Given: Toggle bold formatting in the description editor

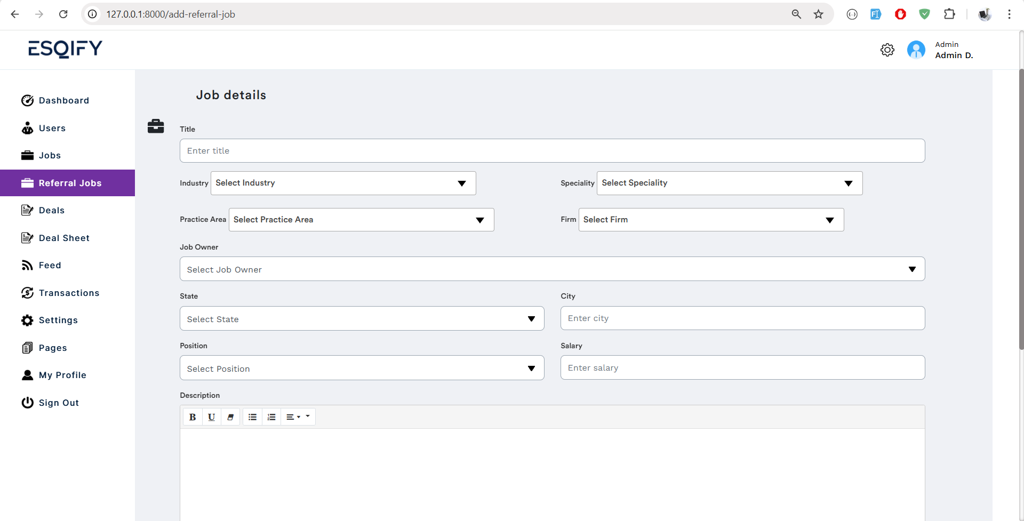Looking at the screenshot, I should click(193, 417).
